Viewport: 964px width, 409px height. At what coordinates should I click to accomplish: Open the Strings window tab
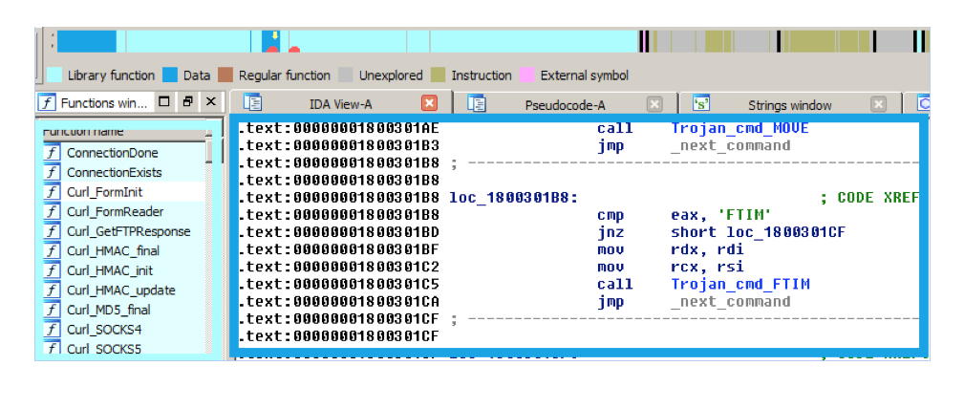pyautogui.click(x=790, y=104)
